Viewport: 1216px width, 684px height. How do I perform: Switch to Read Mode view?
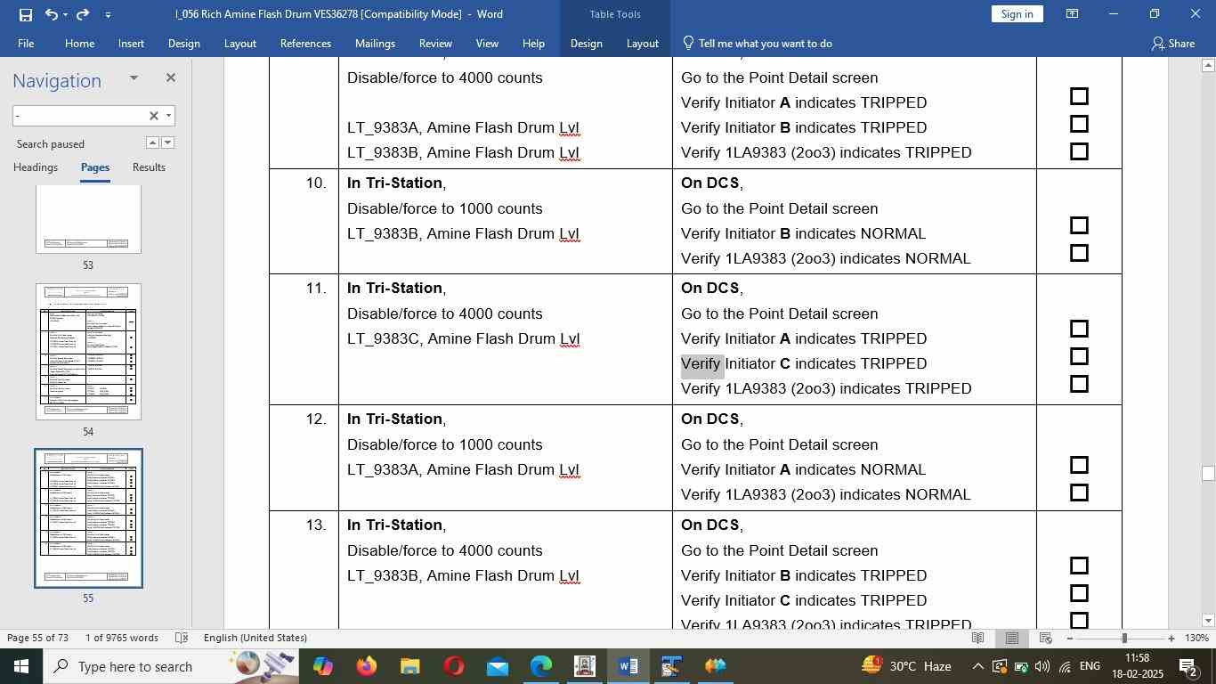tap(977, 638)
